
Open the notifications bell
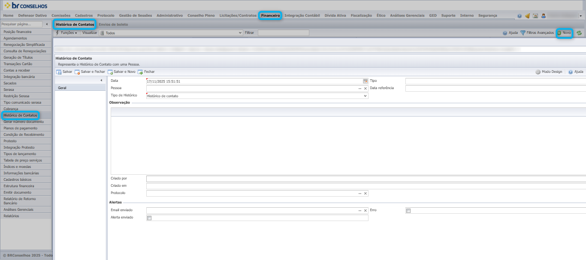point(528,16)
